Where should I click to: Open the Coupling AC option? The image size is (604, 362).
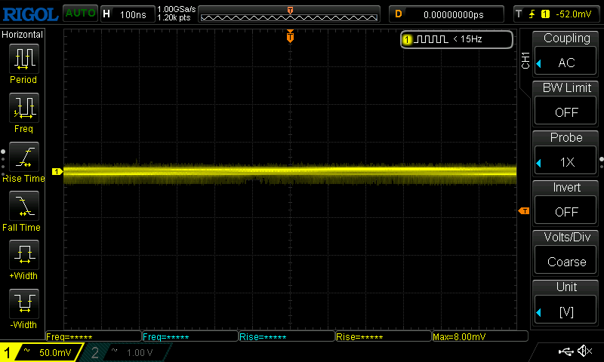pos(565,61)
